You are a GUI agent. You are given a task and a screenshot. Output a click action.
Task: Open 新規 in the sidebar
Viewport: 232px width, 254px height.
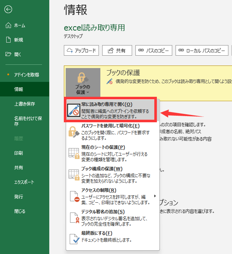coord(24,40)
